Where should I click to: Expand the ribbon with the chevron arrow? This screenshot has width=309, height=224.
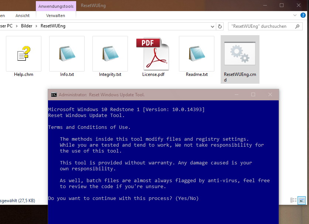coord(295,15)
